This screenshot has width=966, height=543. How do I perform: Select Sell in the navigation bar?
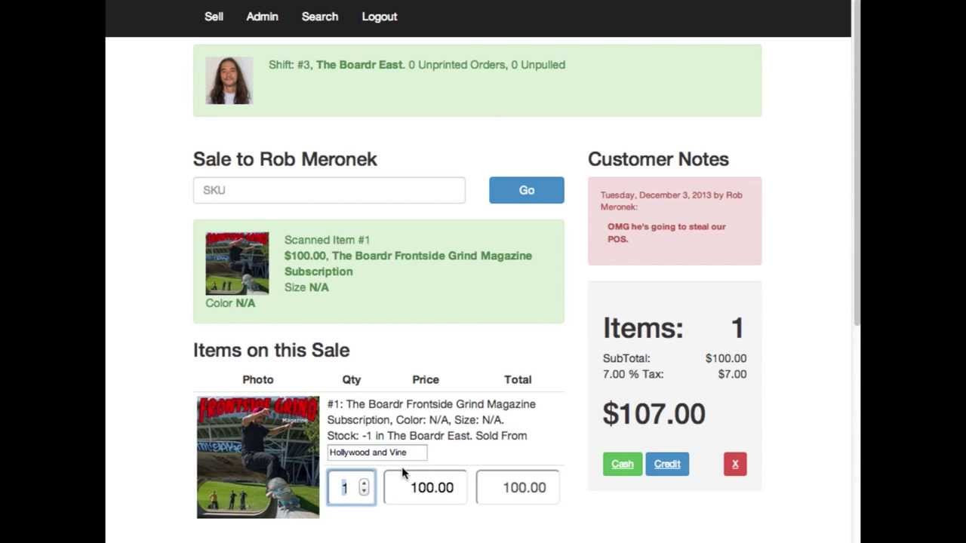pos(214,17)
